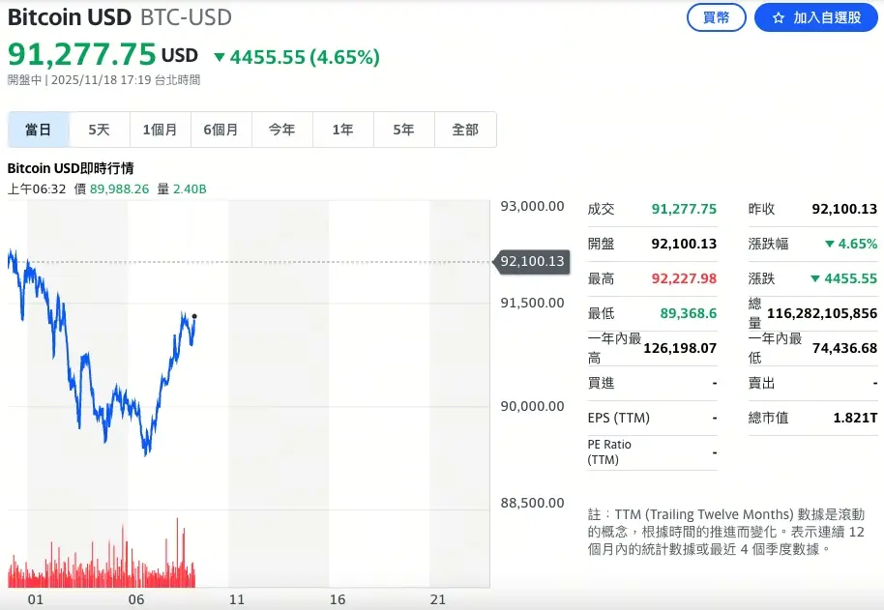The image size is (884, 610).
Task: Click the current price 91,277.75
Action: click(x=82, y=55)
